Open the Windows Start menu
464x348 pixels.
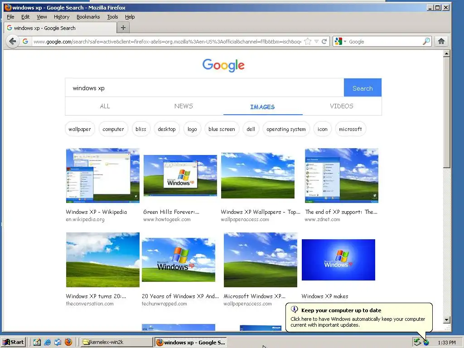point(13,342)
